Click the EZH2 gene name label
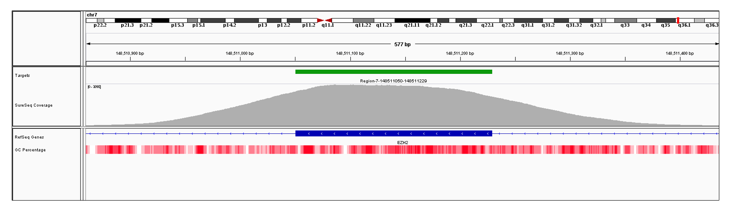Image resolution: width=734 pixels, height=214 pixels. point(402,143)
